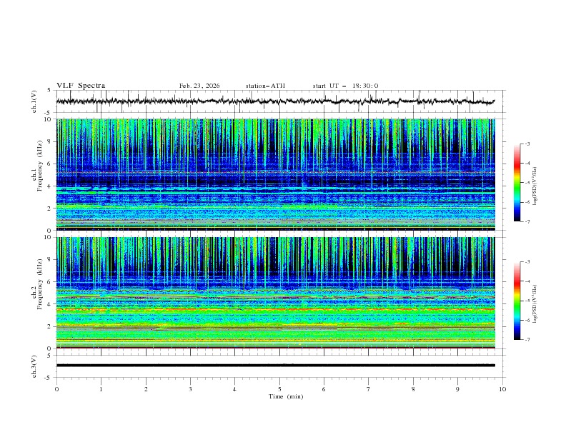Click the upper spectrogram color scale bar
Viewport: 566px width, 437px height.
pyautogui.click(x=517, y=183)
